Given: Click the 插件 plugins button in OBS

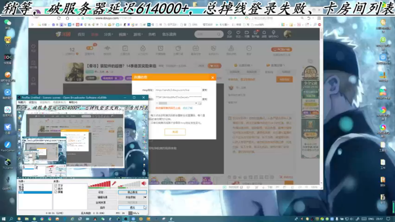Looking at the screenshot, I should [x=102, y=208].
